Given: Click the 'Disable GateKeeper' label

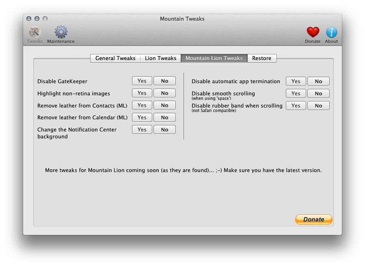Looking at the screenshot, I should coord(62,82).
